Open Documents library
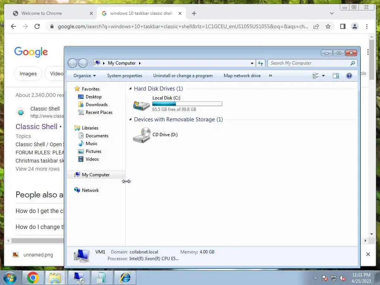 (x=93, y=136)
